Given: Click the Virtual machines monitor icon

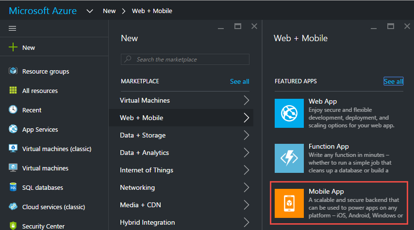Looking at the screenshot, I should pos(13,168).
